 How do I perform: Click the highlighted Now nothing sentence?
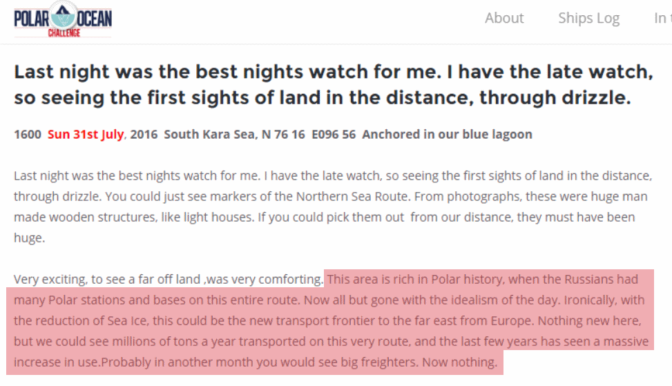460,363
